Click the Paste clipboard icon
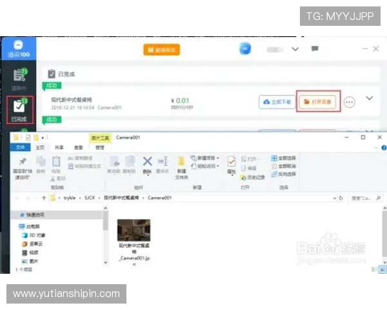 tap(56, 161)
